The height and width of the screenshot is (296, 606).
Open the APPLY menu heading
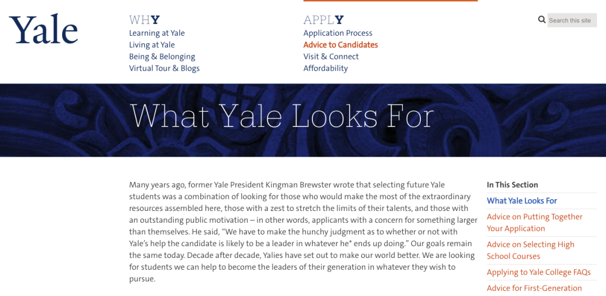[x=324, y=20]
